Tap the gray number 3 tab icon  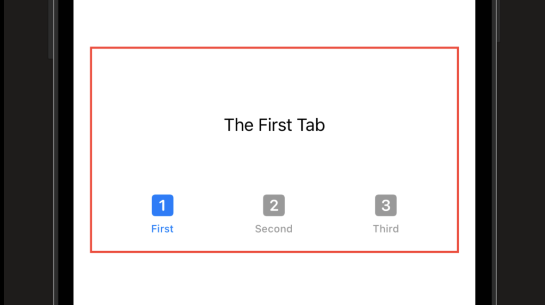386,205
